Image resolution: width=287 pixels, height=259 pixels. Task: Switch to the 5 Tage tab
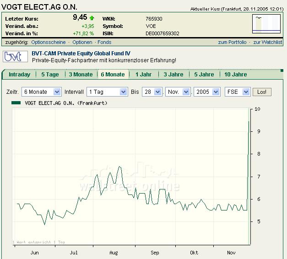click(50, 75)
